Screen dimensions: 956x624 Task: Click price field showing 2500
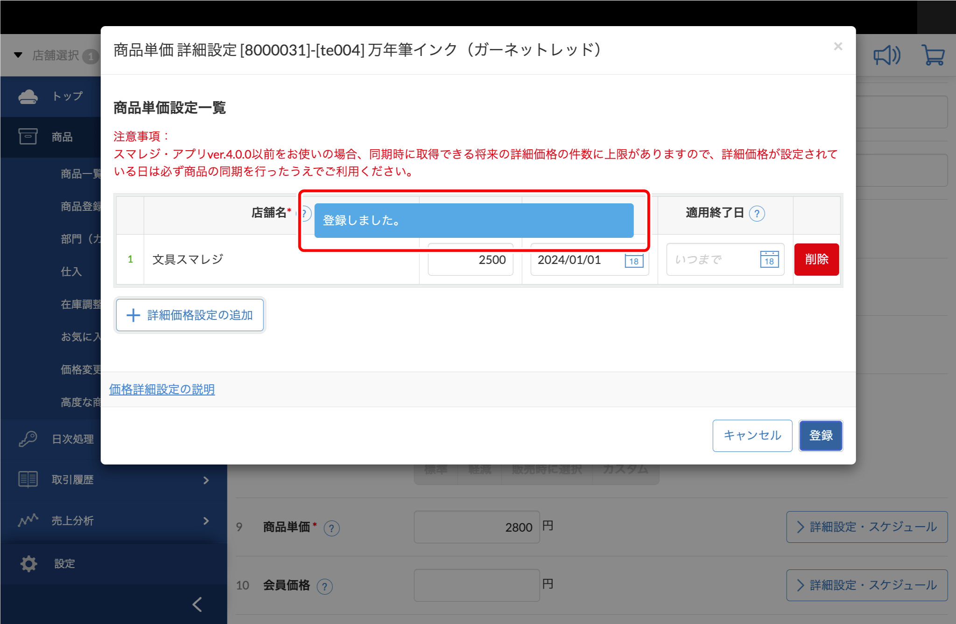click(x=471, y=260)
